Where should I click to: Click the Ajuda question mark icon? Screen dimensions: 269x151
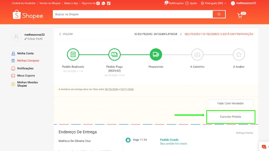click(x=187, y=3)
